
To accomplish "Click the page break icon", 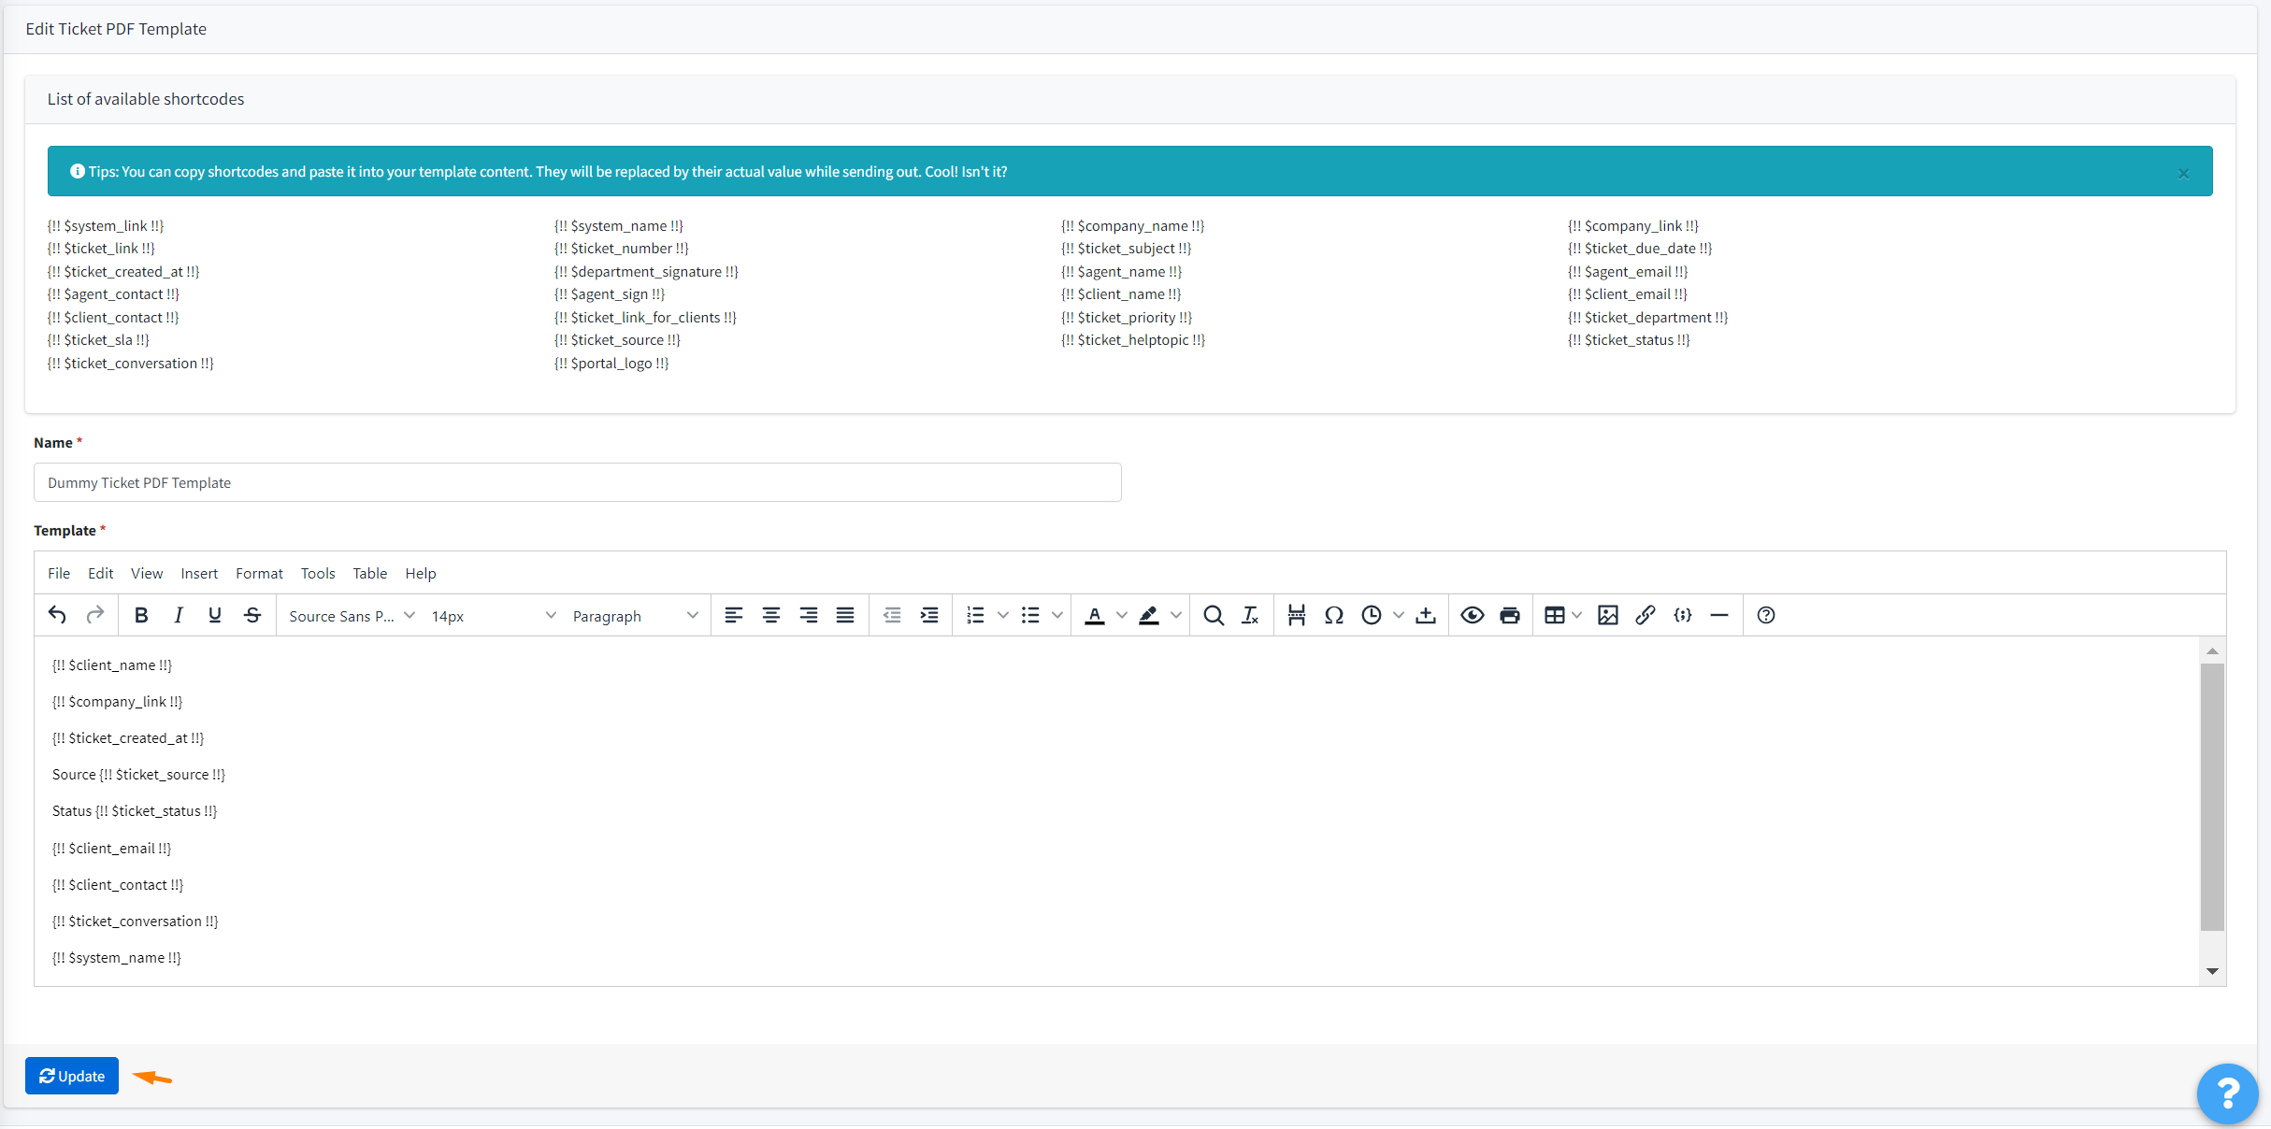I will pos(1296,615).
